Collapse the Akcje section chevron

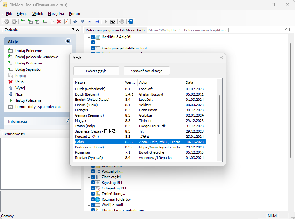point(68,41)
